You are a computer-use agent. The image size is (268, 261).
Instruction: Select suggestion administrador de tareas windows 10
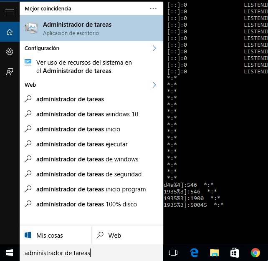tap(91, 114)
